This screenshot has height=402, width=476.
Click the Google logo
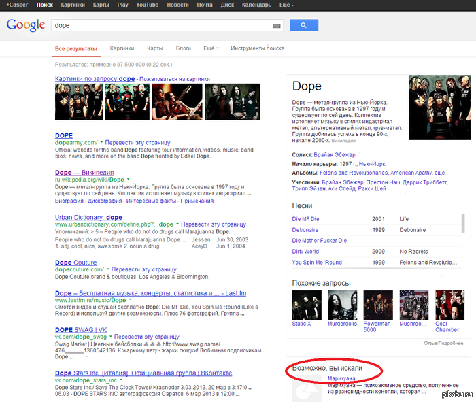tap(26, 25)
